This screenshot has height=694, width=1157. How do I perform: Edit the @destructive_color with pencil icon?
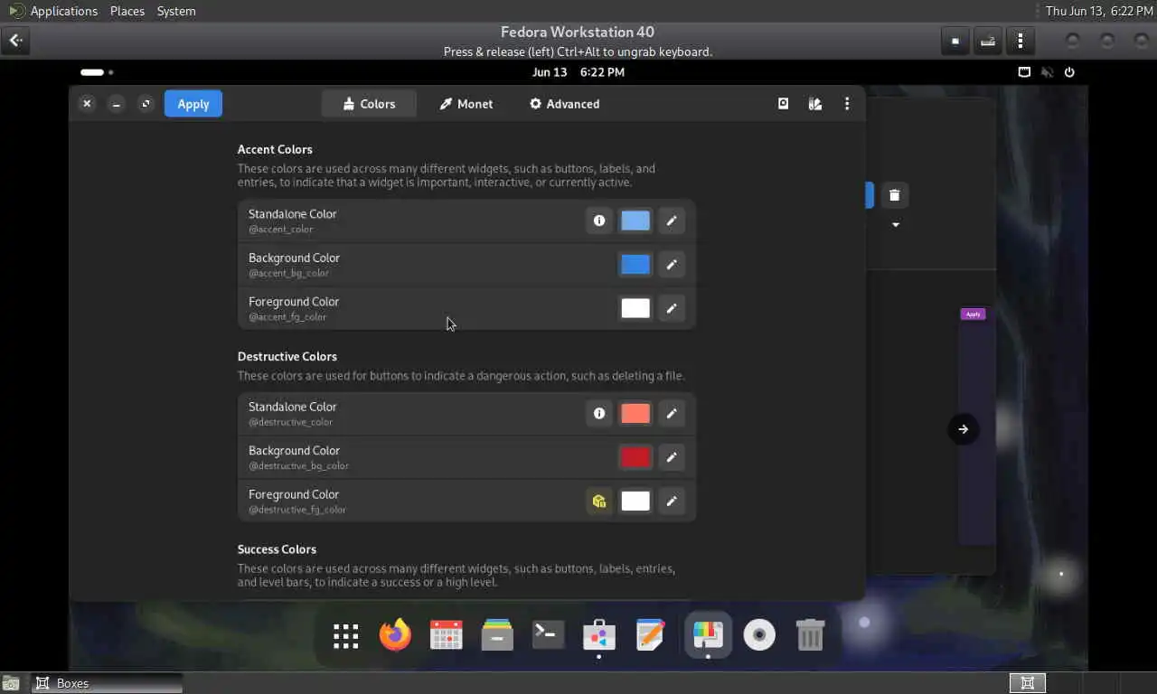click(x=672, y=413)
